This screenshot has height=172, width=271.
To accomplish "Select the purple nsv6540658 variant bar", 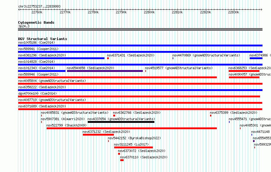I will point(105,71).
